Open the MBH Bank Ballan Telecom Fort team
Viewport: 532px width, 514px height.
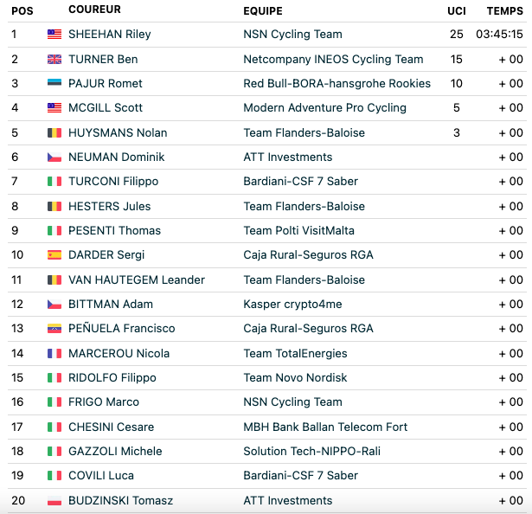pos(325,427)
